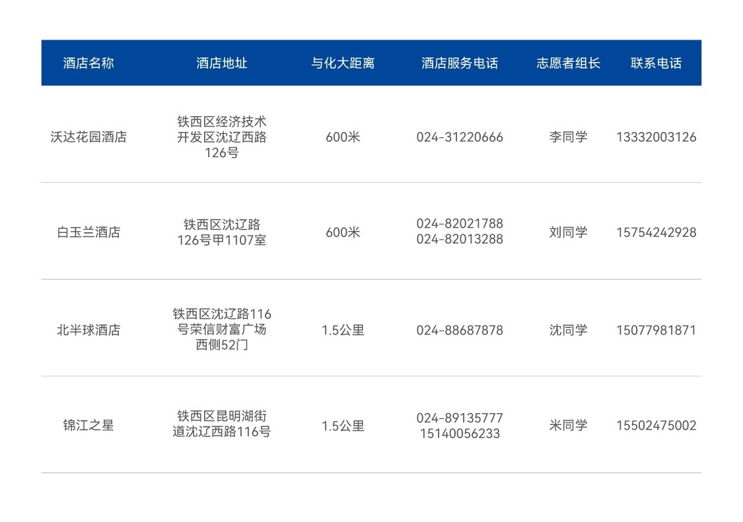Click the 白玉兰酒店 hotel name
This screenshot has width=743, height=522.
[88, 232]
